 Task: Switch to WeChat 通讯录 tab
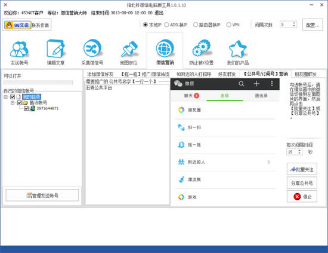(x=261, y=96)
